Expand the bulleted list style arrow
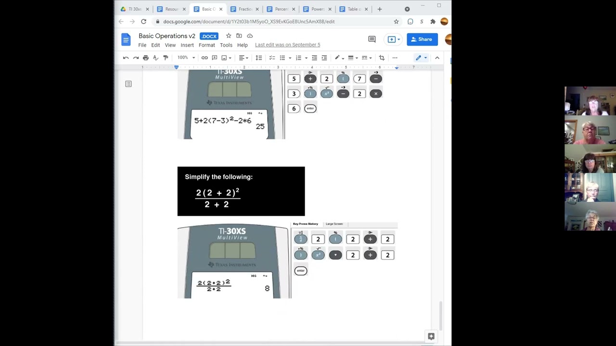The image size is (616, 346). point(290,58)
